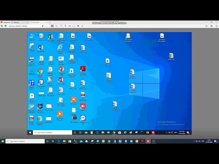Viewport: 219px width, 164px height.
Task: Select Dropbox shortcut on remote desktop
Action: [32, 98]
